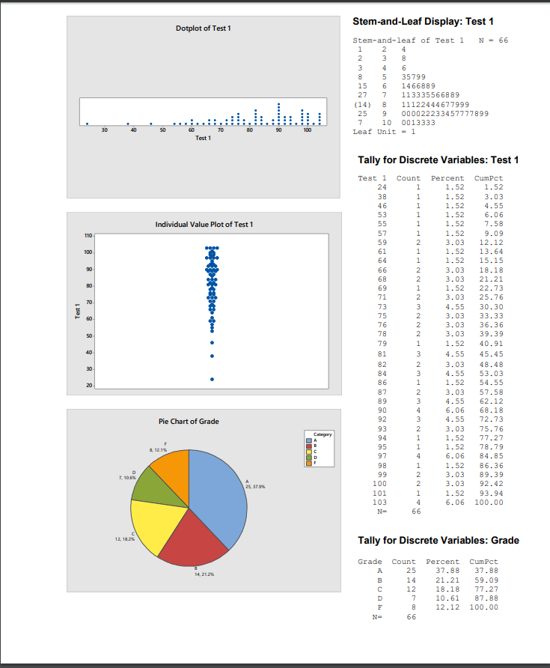Click cumulative percent '92.42' in the tally
550x668 pixels.
point(491,484)
